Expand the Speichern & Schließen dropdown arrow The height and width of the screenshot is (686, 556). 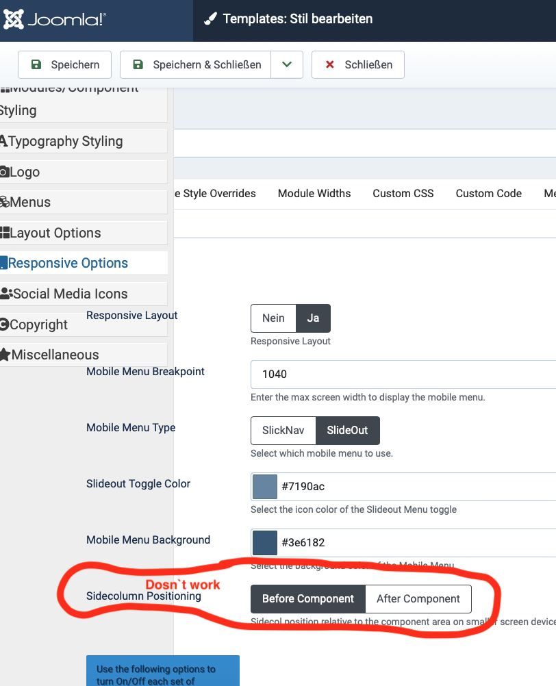287,65
